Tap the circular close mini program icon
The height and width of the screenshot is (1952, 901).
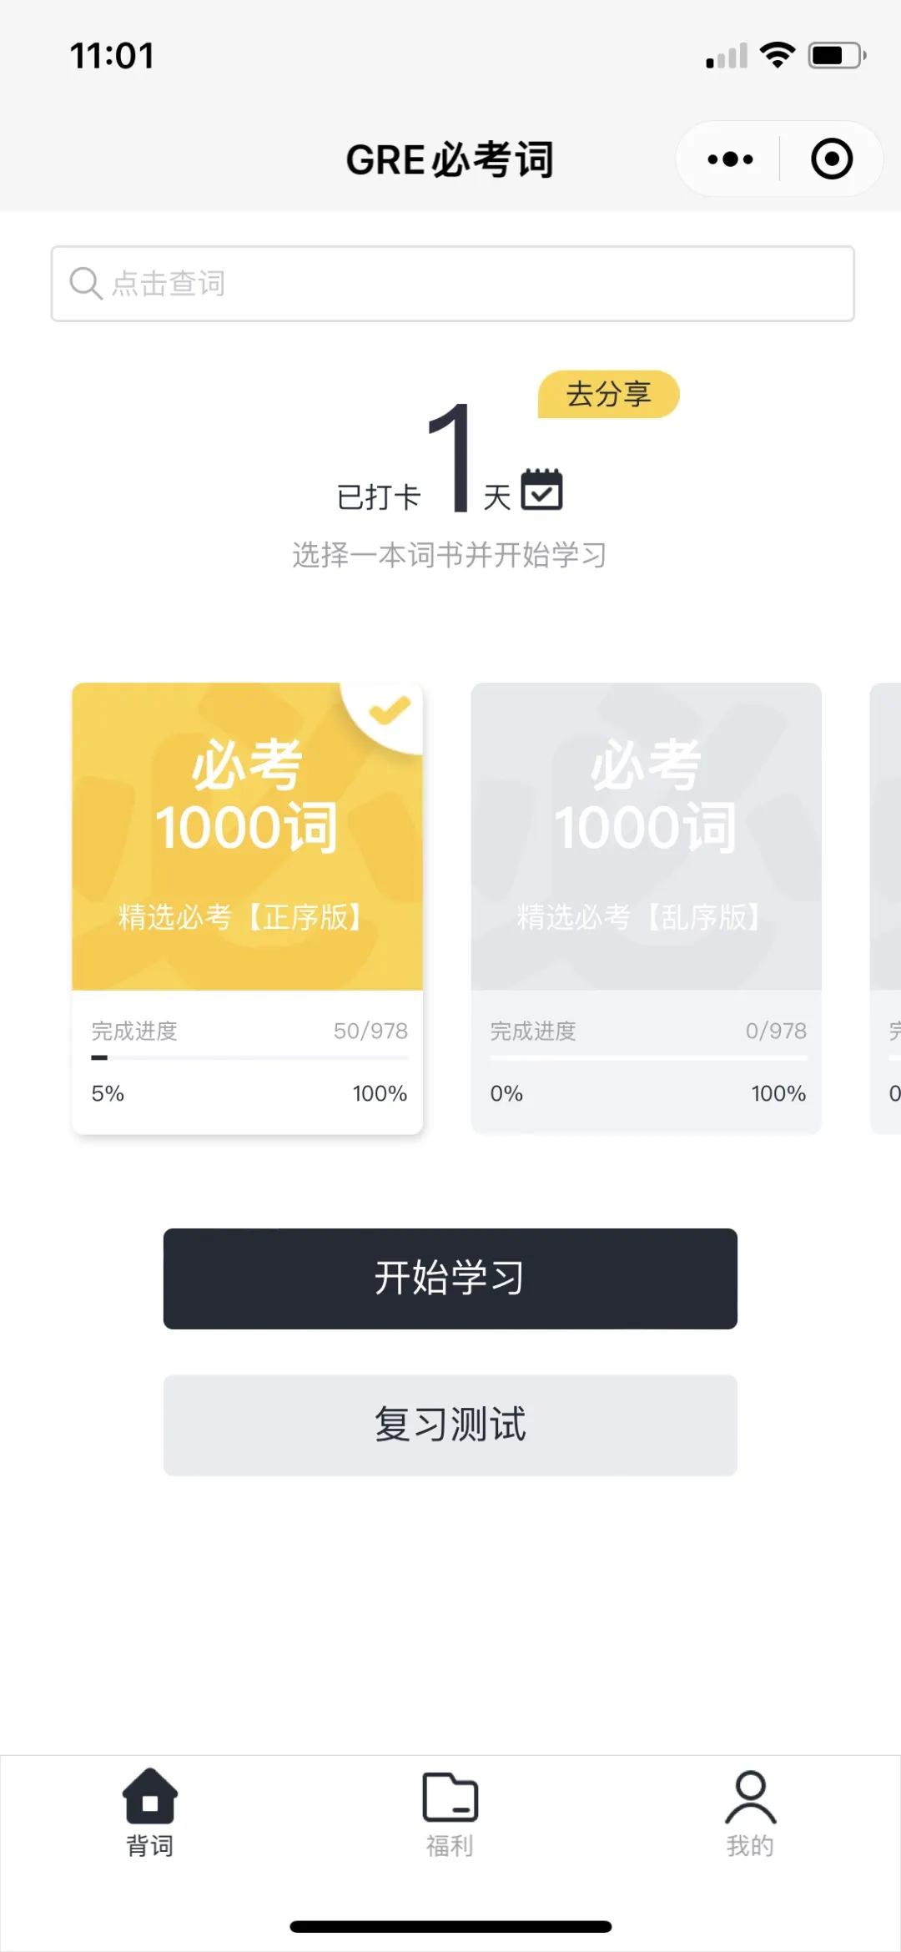click(x=832, y=159)
